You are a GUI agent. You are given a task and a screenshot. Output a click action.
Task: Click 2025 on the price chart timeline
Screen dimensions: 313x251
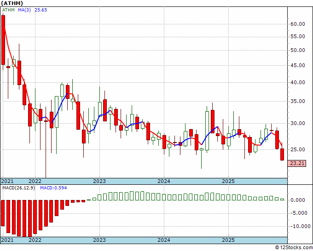click(x=228, y=181)
